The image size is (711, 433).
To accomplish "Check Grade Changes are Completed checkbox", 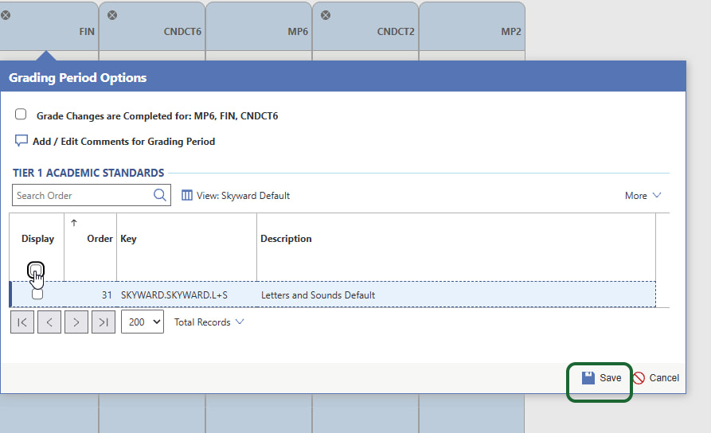I will tap(21, 114).
